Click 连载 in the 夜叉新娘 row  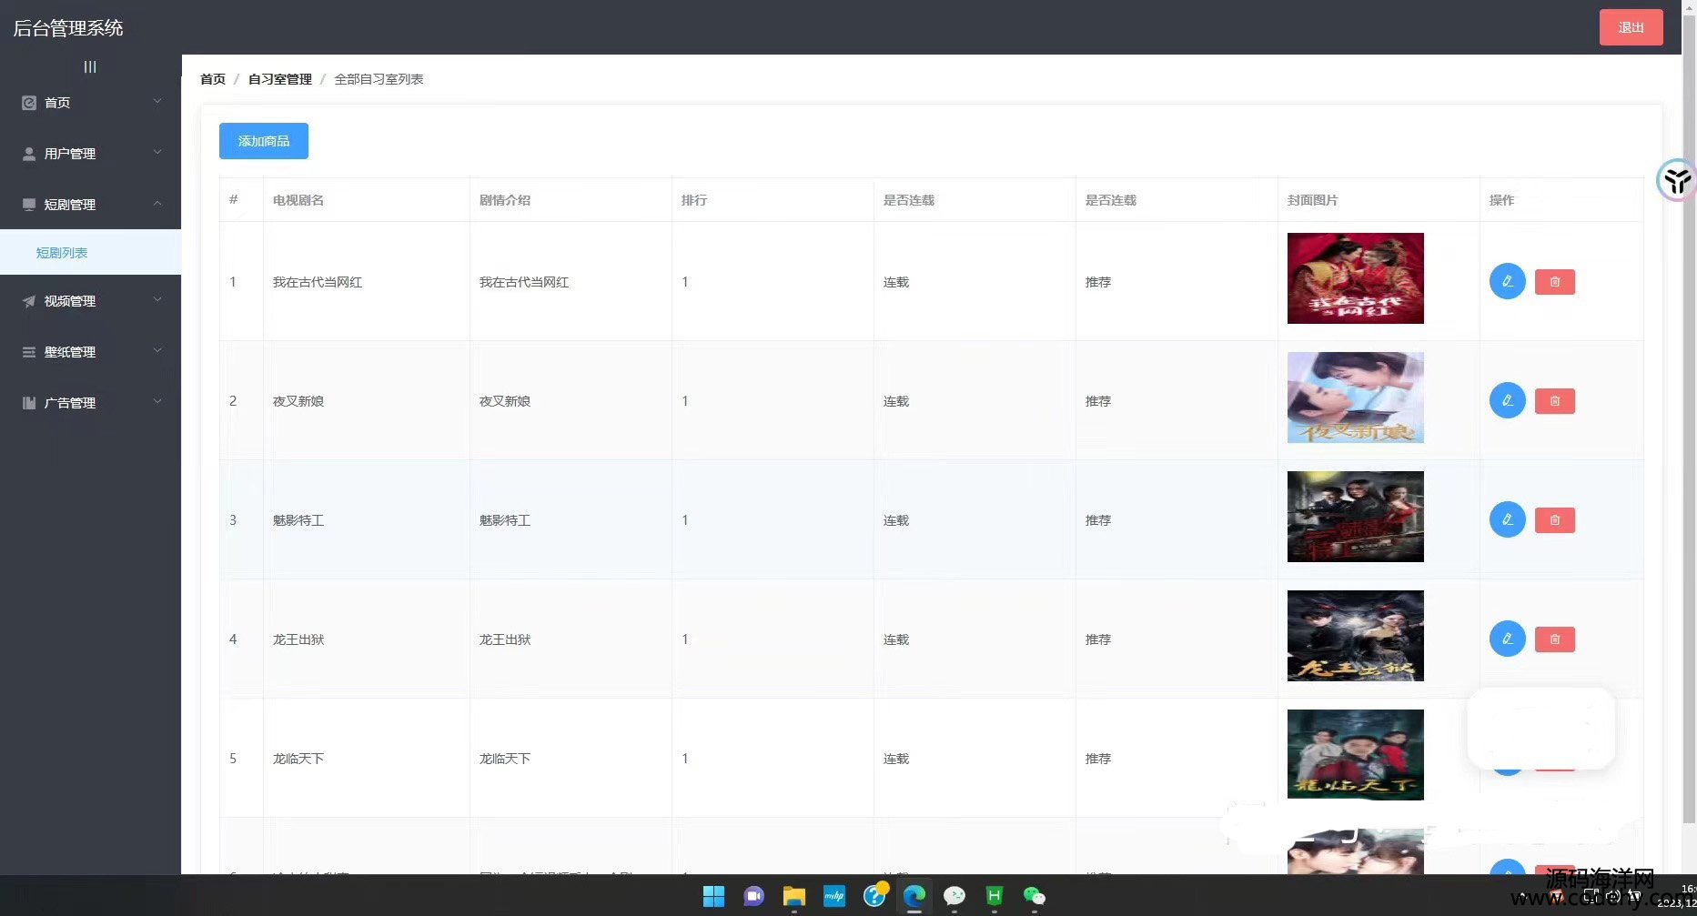coord(896,401)
